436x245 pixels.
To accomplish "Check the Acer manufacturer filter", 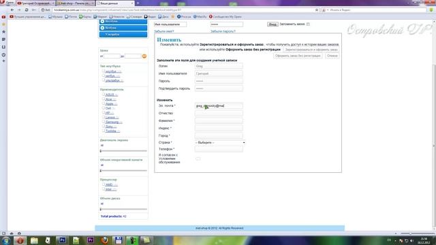I will pyautogui.click(x=104, y=99).
